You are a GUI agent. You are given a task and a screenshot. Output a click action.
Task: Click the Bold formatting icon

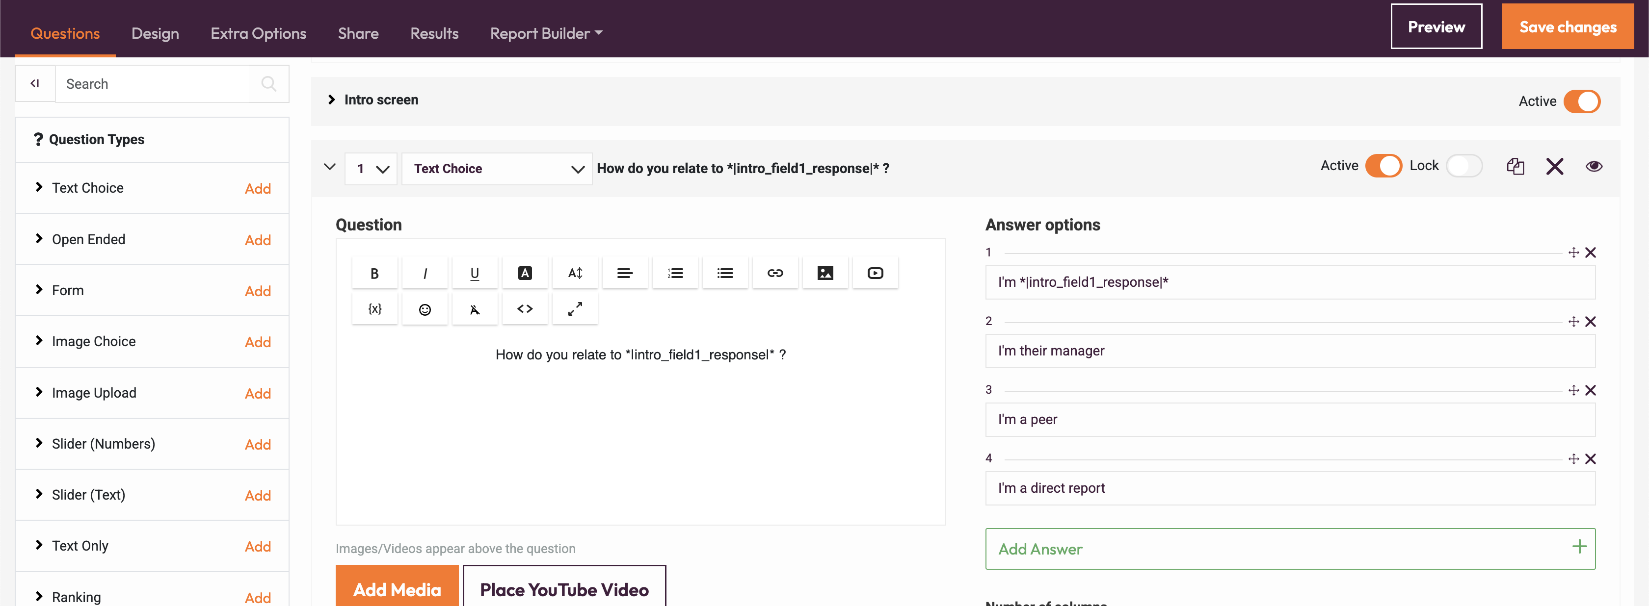(374, 273)
